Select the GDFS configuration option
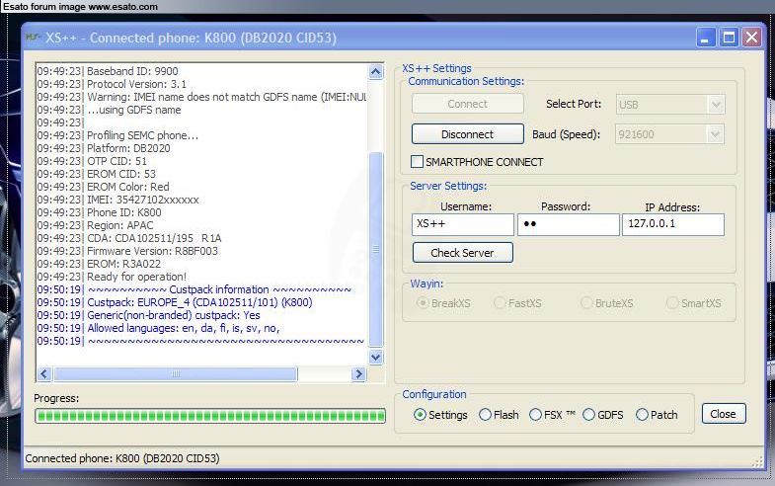 (x=589, y=415)
